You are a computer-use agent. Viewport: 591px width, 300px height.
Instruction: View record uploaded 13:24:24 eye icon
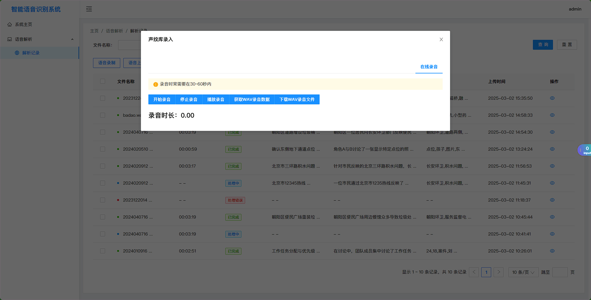(552, 149)
